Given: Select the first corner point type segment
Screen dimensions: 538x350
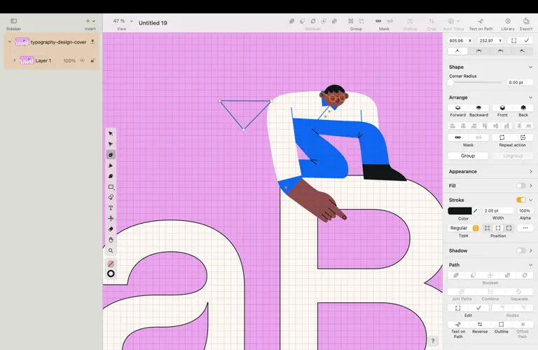Looking at the screenshot, I should [457, 51].
